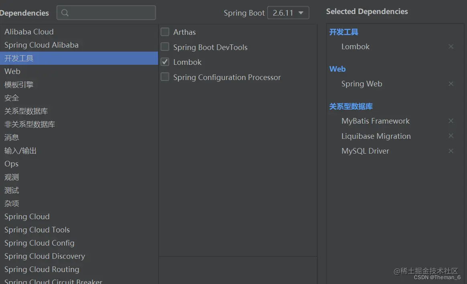Screen dimensions: 467x284
Task: Click Spring Web entry in Selected Dependencies
Action: click(x=361, y=84)
